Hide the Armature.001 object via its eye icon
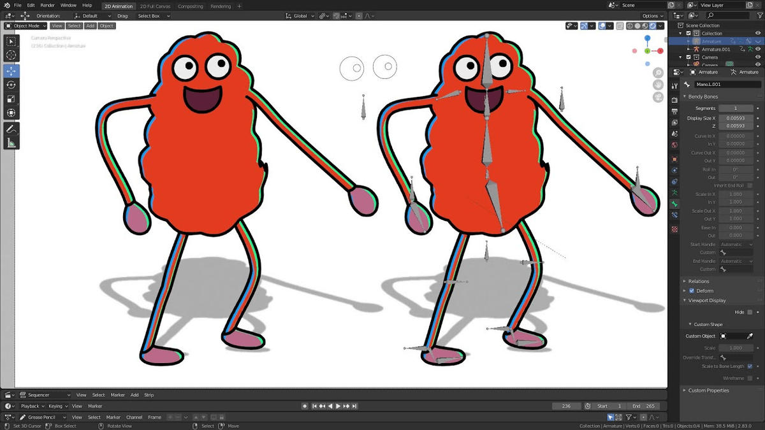Viewport: 765px width, 430px height. [757, 49]
